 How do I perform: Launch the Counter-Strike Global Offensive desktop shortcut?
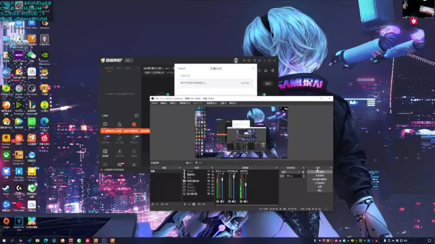(19, 157)
